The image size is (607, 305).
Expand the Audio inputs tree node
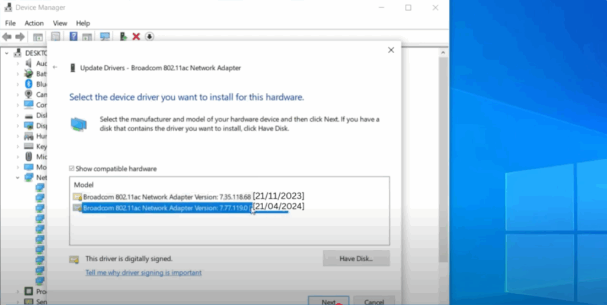(x=17, y=63)
